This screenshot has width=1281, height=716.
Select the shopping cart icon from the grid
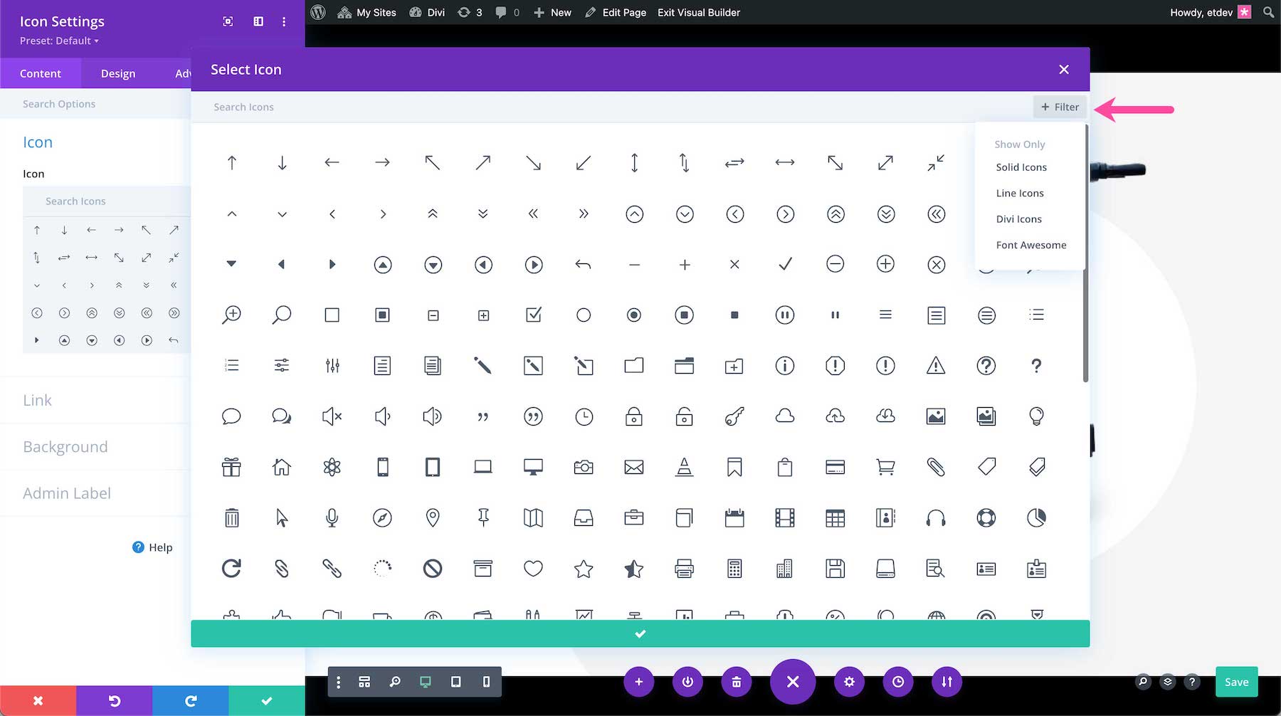(x=885, y=467)
